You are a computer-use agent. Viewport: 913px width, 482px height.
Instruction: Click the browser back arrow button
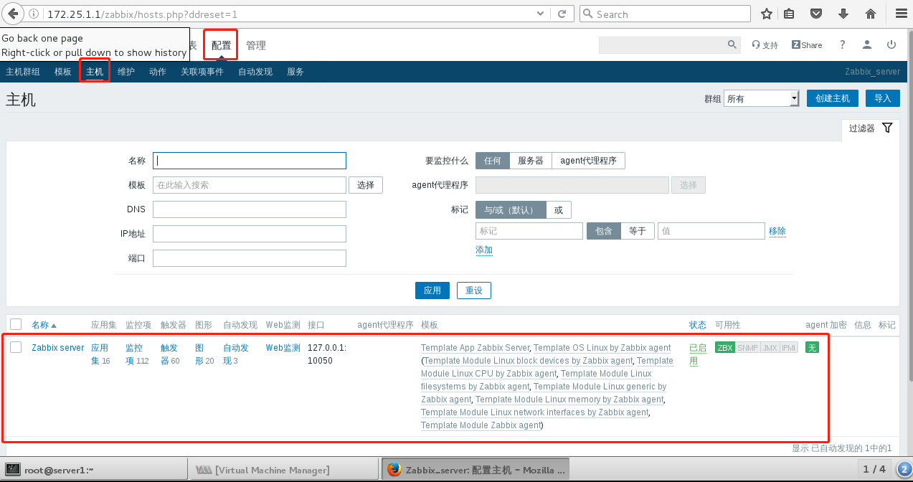(x=13, y=14)
